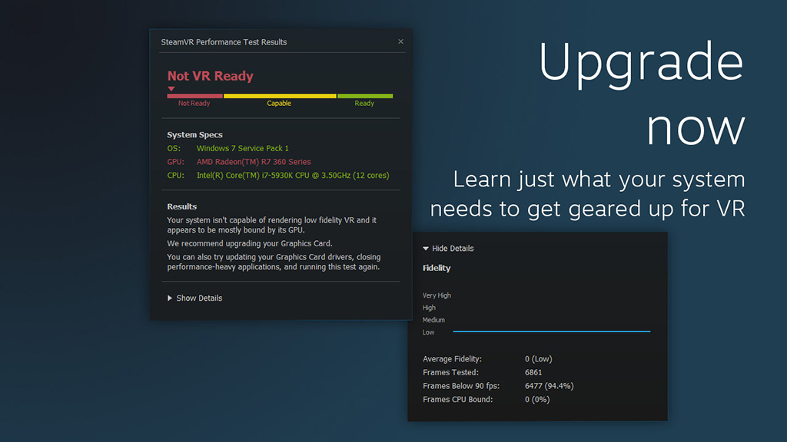Click the 'Results' heading

(181, 206)
